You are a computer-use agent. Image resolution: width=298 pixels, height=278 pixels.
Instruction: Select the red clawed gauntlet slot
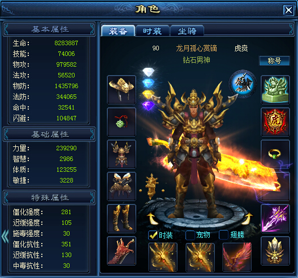[122, 251]
